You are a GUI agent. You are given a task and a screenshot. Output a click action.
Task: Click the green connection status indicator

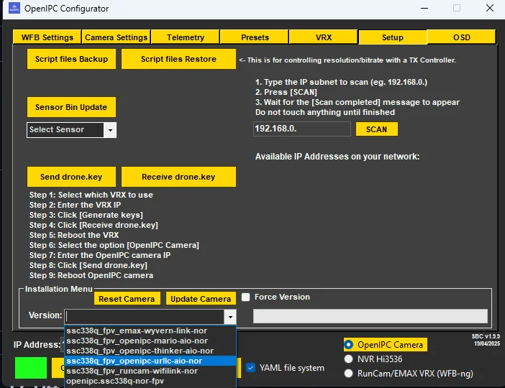31,367
